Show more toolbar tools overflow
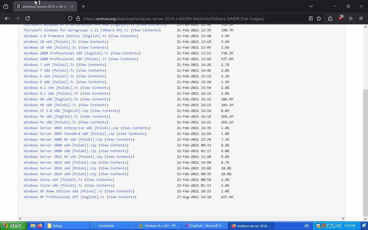Screen dimensions: 368x230 point(350,19)
